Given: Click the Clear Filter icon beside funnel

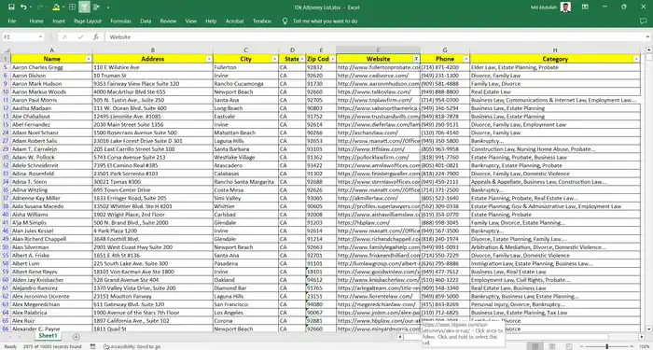Looking at the screenshot, I should pyautogui.click(x=97, y=7).
